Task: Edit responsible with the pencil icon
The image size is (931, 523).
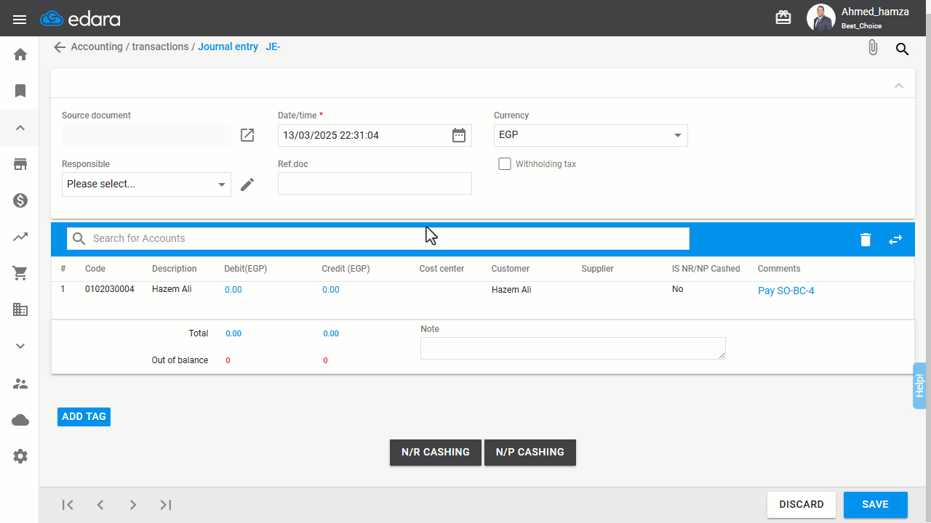Action: [x=247, y=185]
